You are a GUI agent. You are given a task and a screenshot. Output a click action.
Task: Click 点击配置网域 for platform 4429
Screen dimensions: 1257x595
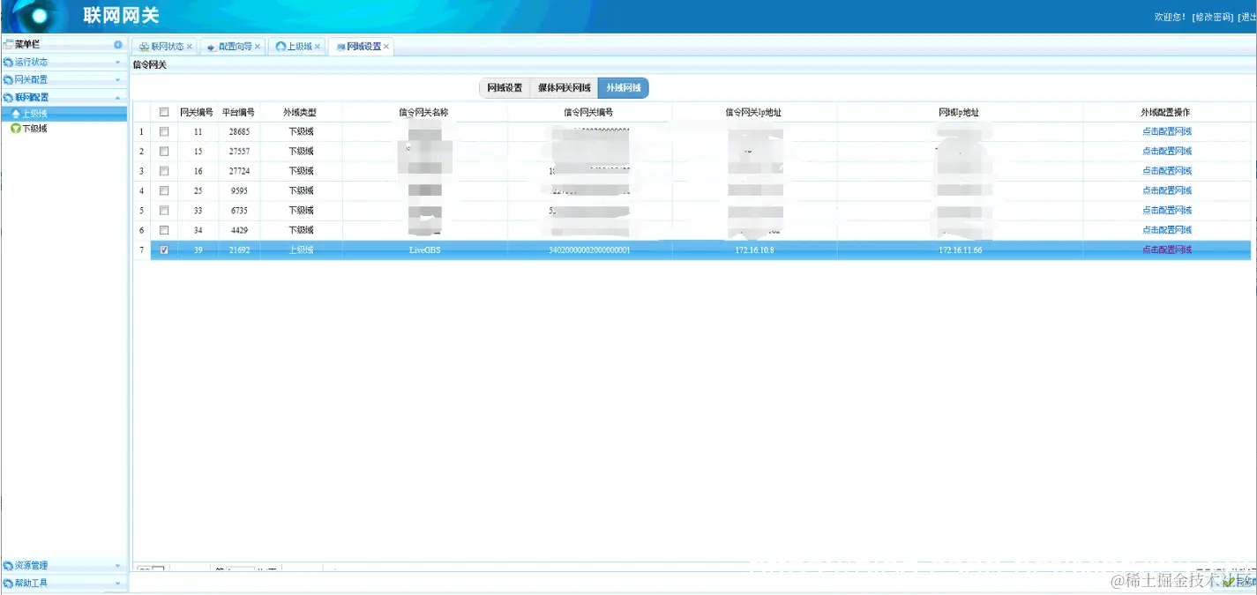[x=1166, y=230]
